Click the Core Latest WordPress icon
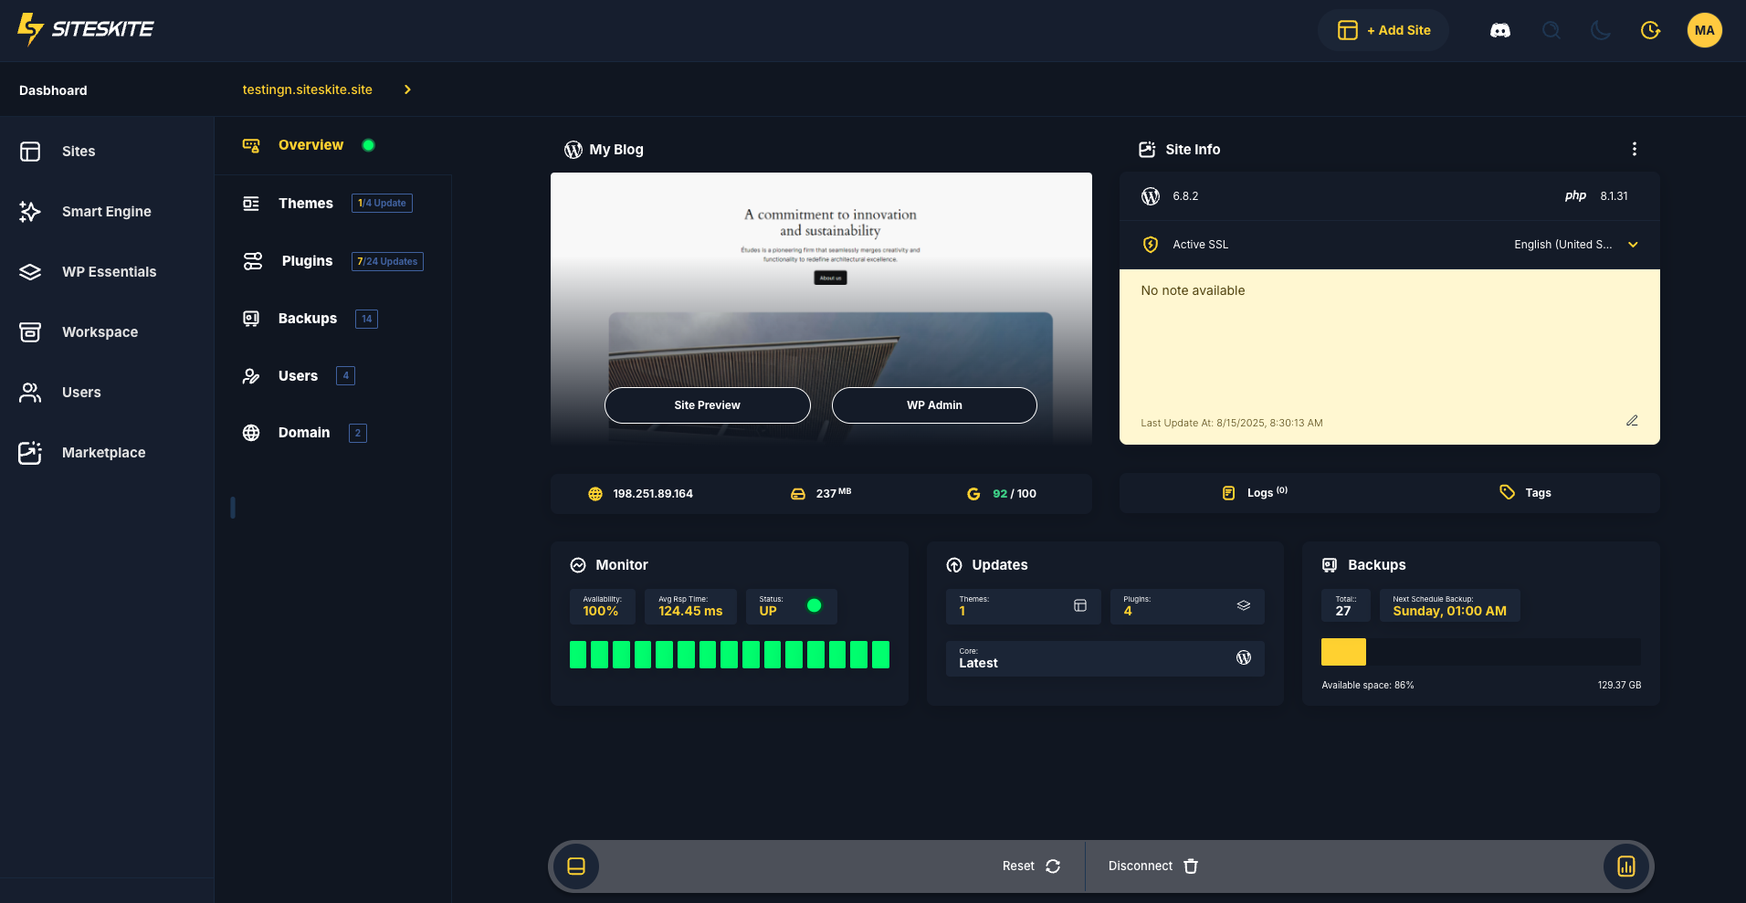 (1244, 657)
